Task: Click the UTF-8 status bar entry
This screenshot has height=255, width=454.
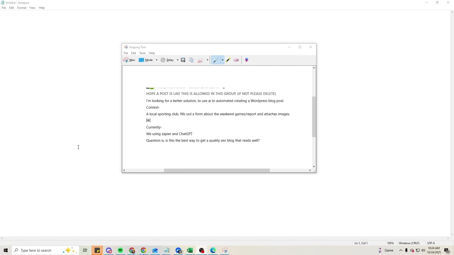Action: coord(431,243)
